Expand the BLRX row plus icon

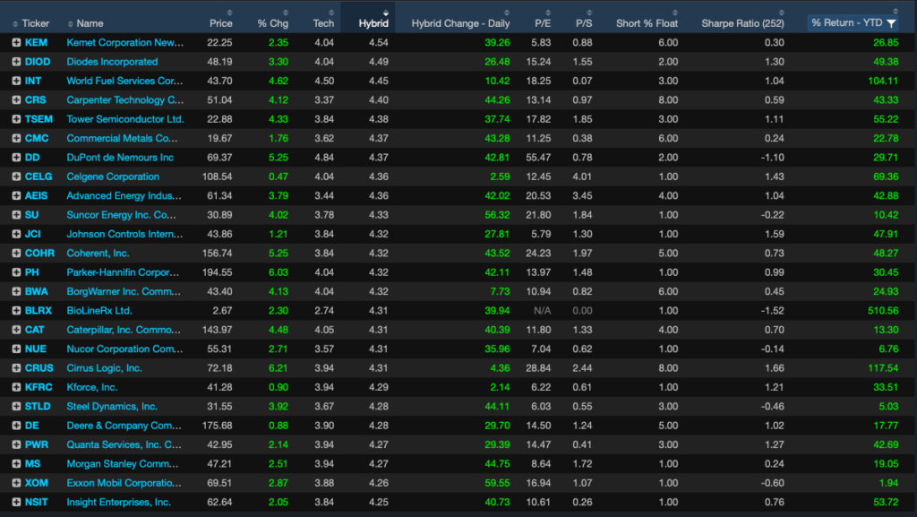click(x=16, y=311)
